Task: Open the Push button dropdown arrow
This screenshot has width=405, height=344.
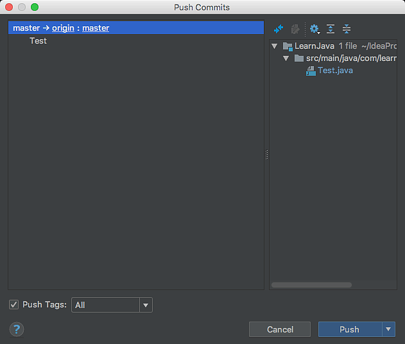Action: 388,329
